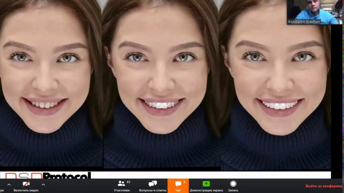Screen dimensions: 344x193
Task: Open Вопросы и ответы Q&A panel
Action: pyautogui.click(x=153, y=186)
